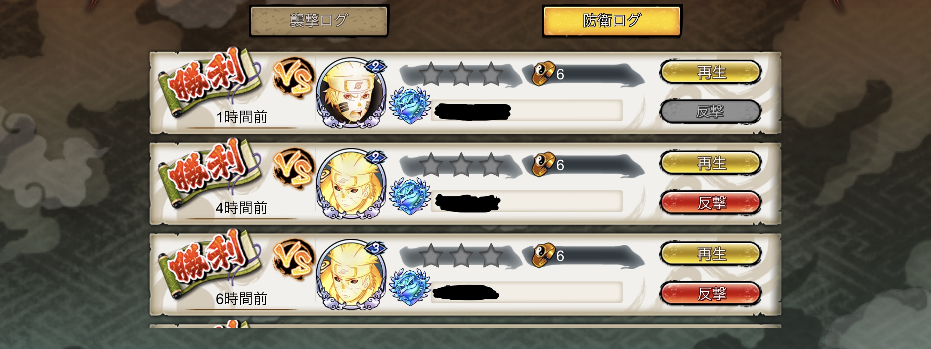Screen dimensions: 931x349
Task: Click the three-star rating in the 4時間前 entry
Action: coord(461,165)
